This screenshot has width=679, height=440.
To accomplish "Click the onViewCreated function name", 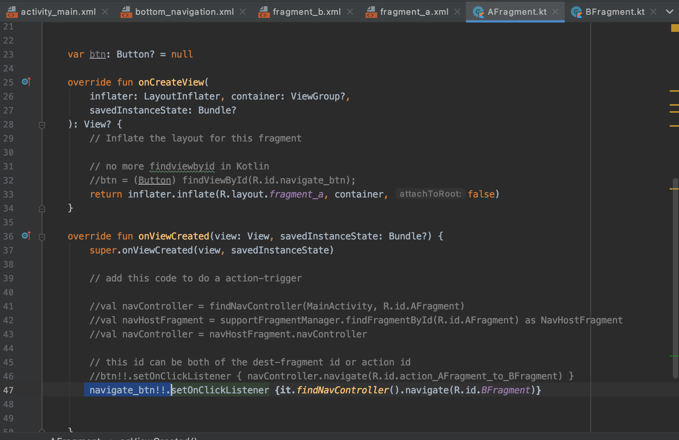I will tap(174, 236).
